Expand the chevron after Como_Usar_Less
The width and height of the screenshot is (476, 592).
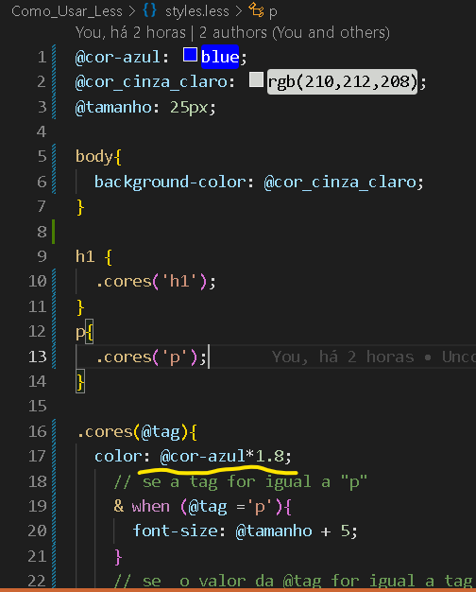pos(131,11)
